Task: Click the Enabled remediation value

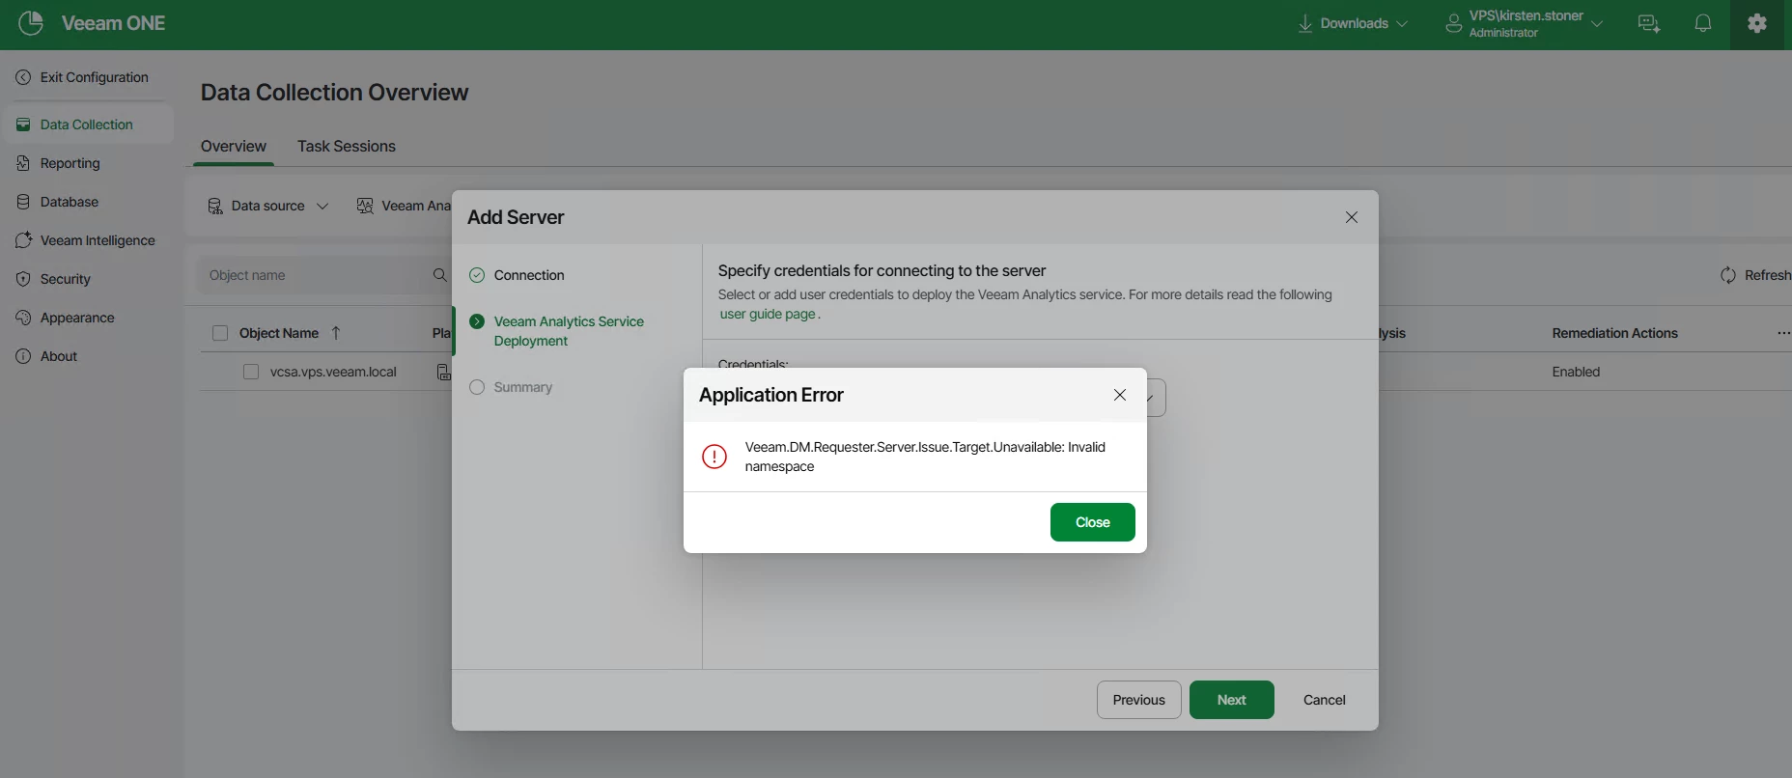Action: [x=1576, y=372]
